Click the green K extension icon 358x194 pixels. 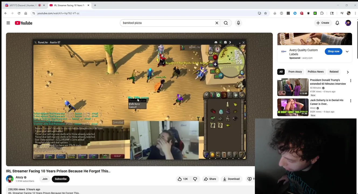click(315, 13)
